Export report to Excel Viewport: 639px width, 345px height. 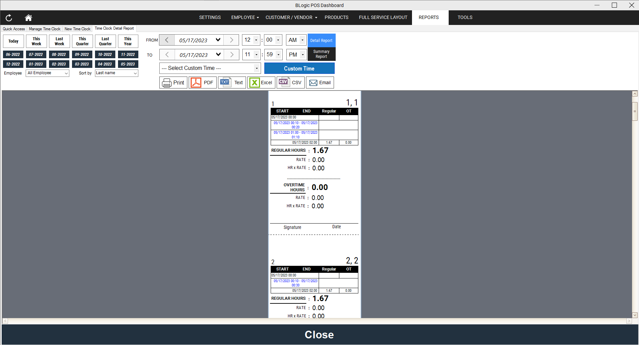click(x=261, y=83)
